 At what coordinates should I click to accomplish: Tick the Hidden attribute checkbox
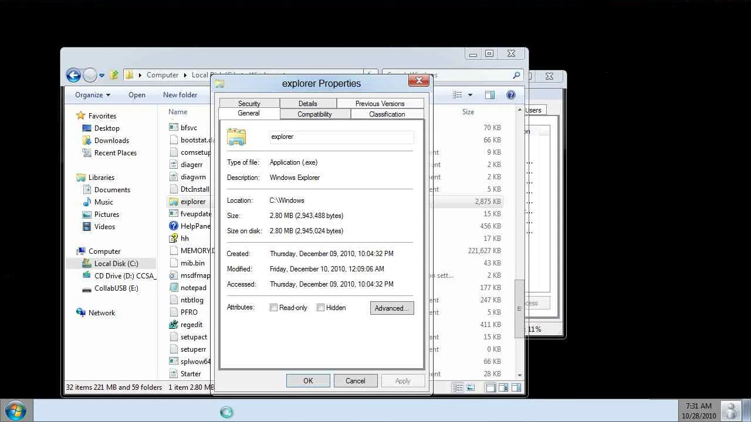coord(320,308)
